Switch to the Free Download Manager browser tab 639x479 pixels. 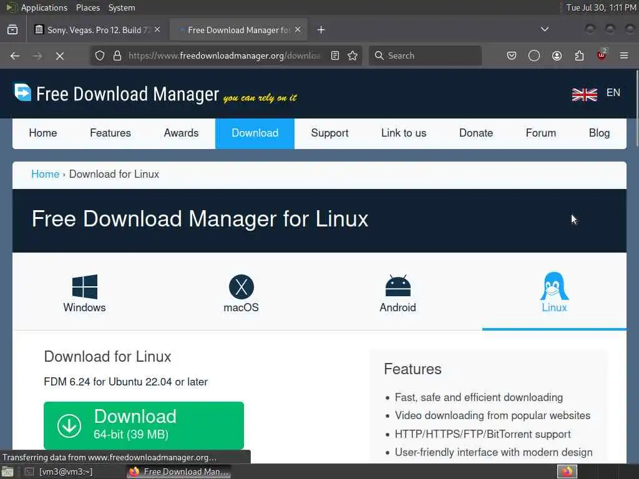pyautogui.click(x=238, y=30)
